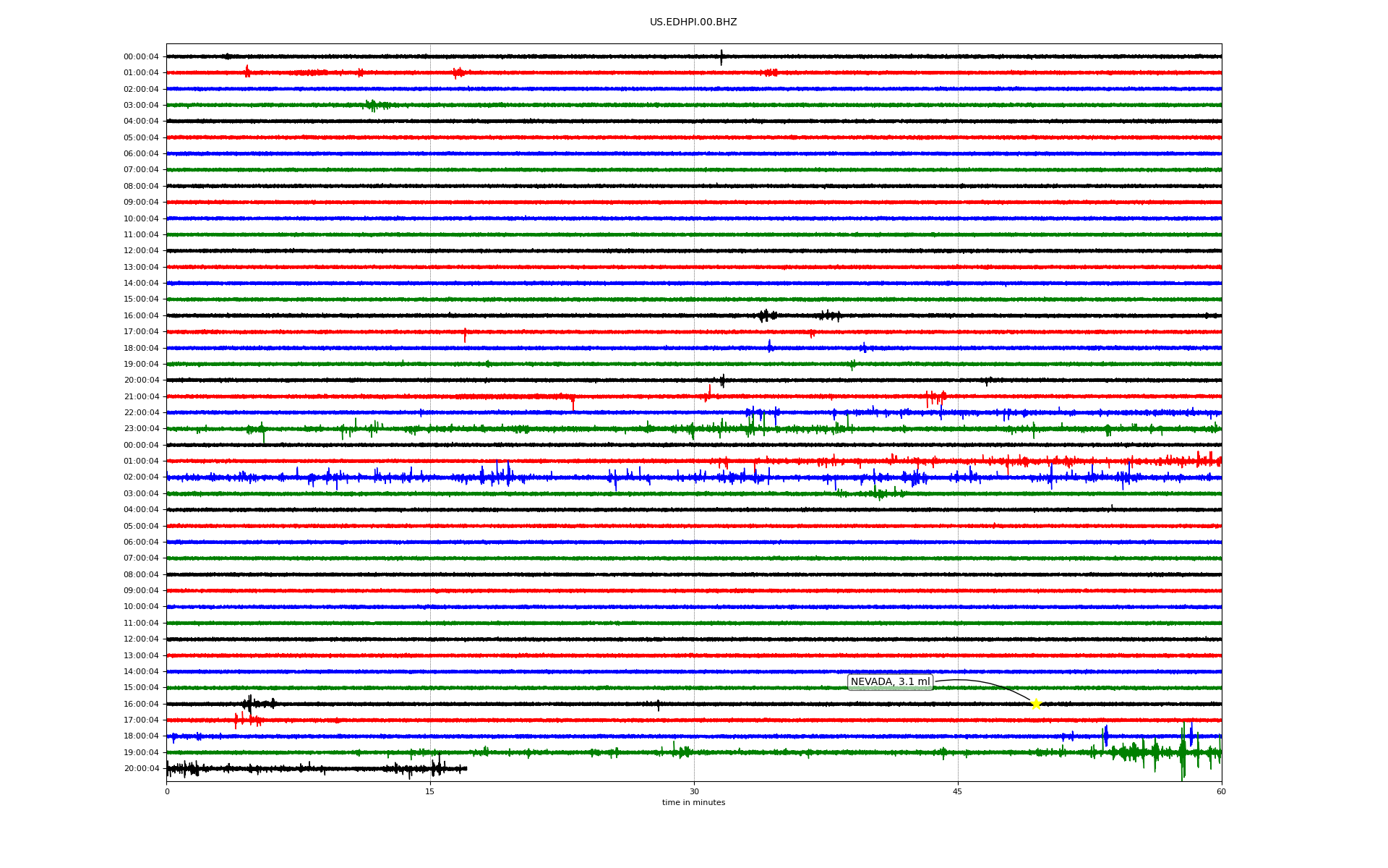
Task: Click the black spike near minute 31 on the top trace
Action: click(x=721, y=57)
